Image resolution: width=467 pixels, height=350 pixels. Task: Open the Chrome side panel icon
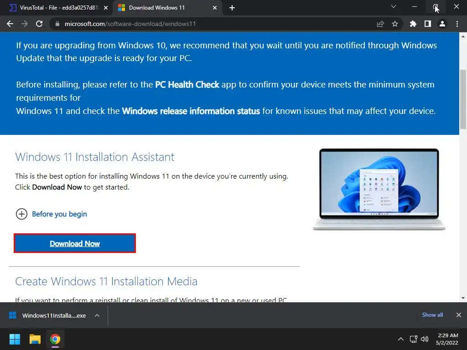click(x=428, y=24)
